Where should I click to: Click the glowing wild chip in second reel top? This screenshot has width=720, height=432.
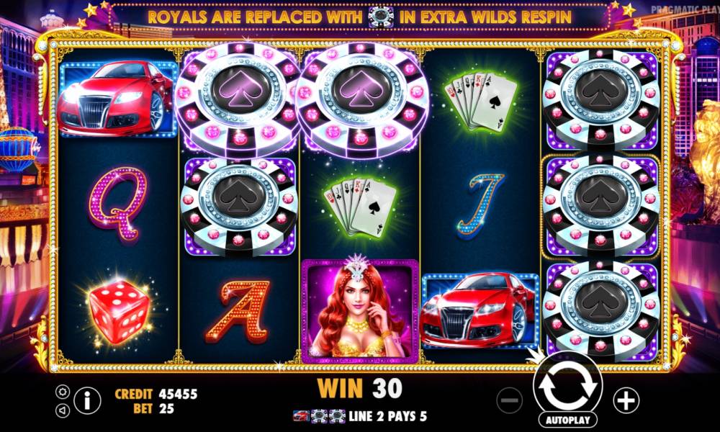click(238, 99)
